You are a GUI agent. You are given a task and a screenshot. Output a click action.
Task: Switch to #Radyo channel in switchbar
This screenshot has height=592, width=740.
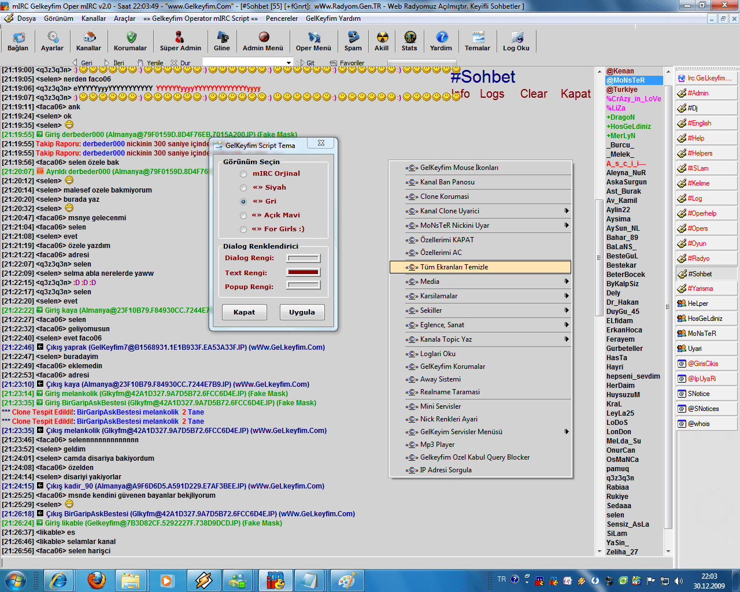[x=706, y=258]
